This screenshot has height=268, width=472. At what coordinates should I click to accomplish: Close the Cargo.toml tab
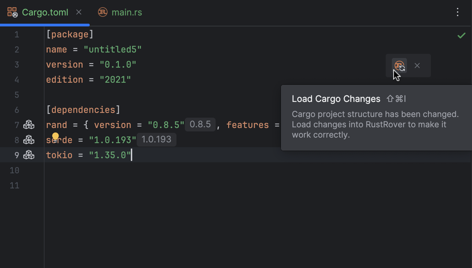(79, 12)
